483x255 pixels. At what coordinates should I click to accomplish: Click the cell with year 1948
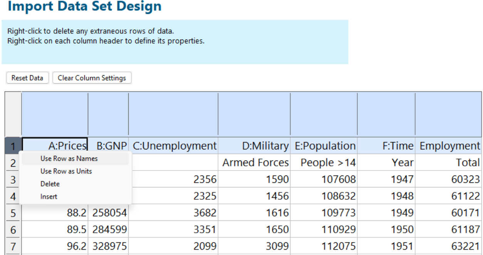[386, 196]
